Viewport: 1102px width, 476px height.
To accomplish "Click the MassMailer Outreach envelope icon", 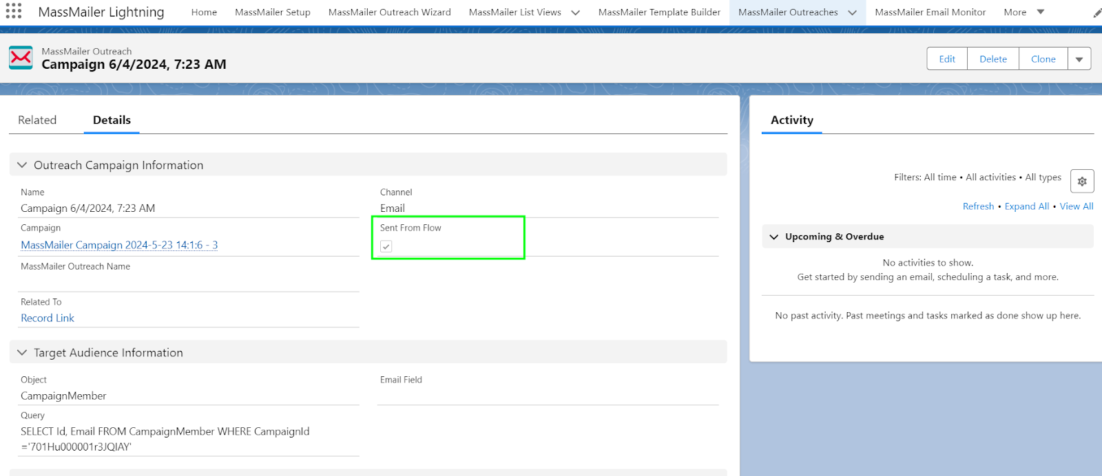I will pyautogui.click(x=21, y=58).
